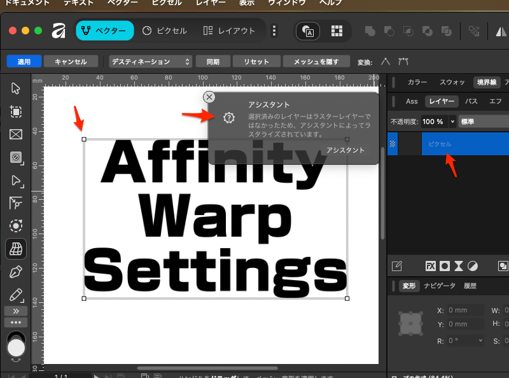509x378 pixels.
Task: Click the mask layer circle icon
Action: point(445,265)
